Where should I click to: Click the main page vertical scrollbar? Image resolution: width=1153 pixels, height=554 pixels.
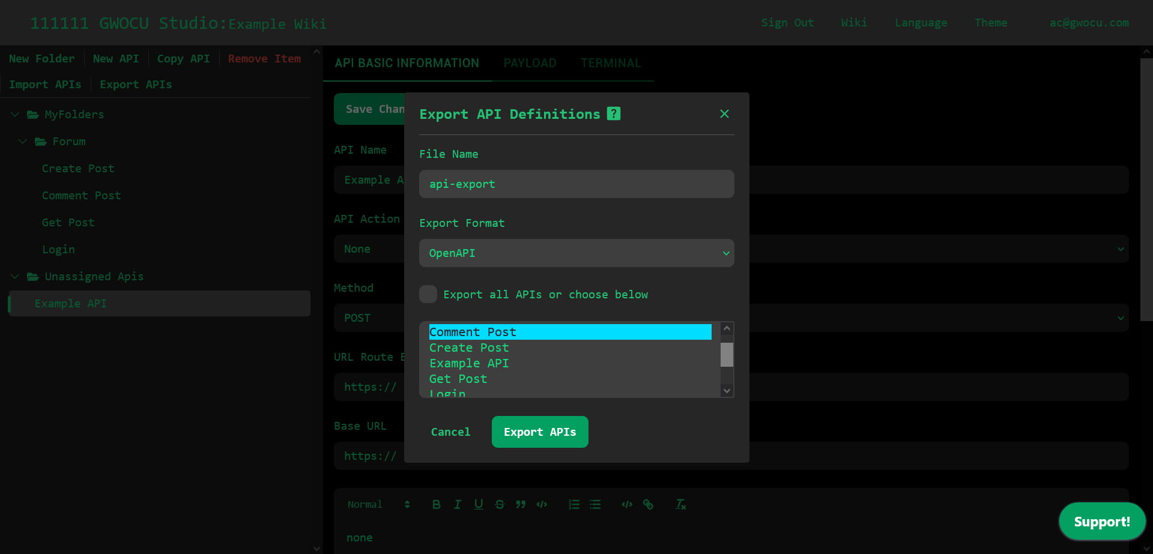(1146, 190)
